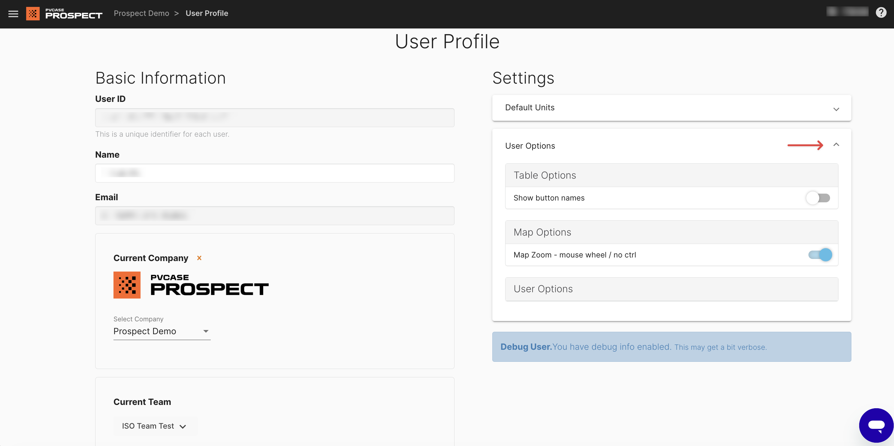Click the User Profile breadcrumb

tap(207, 13)
